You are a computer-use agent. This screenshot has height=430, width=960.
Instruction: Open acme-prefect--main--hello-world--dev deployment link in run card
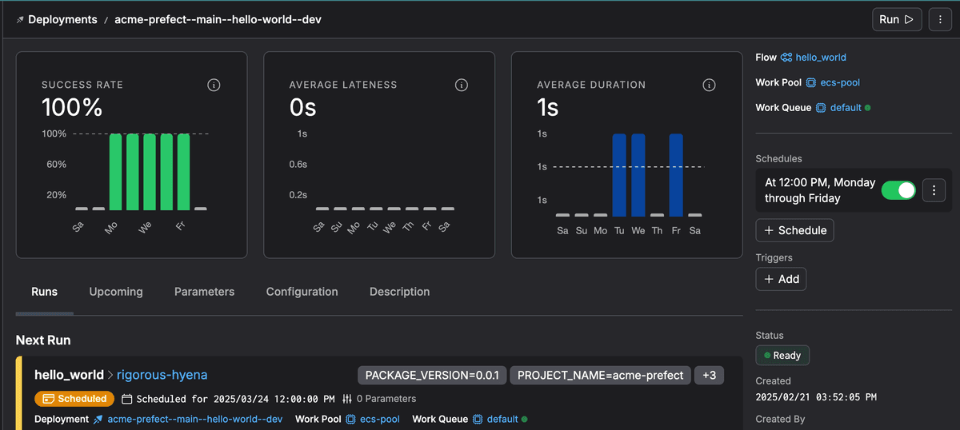(195, 419)
